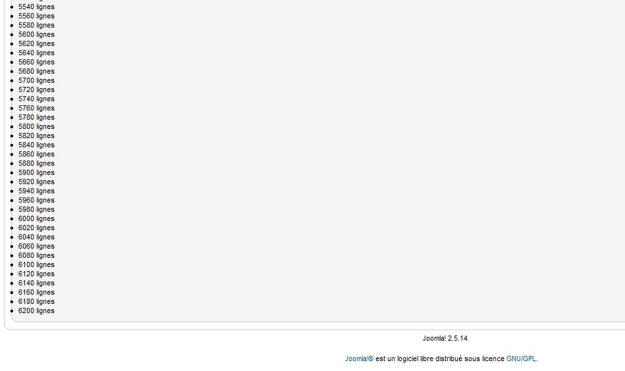Viewport: 625px width, 371px height.
Task: Choose the 5860 lignes entry
Action: pos(36,154)
